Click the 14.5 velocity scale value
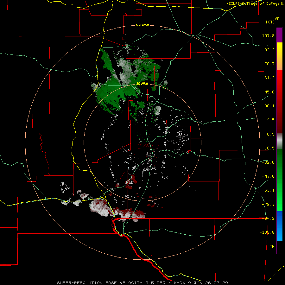The image size is (285, 285). pos(269,120)
